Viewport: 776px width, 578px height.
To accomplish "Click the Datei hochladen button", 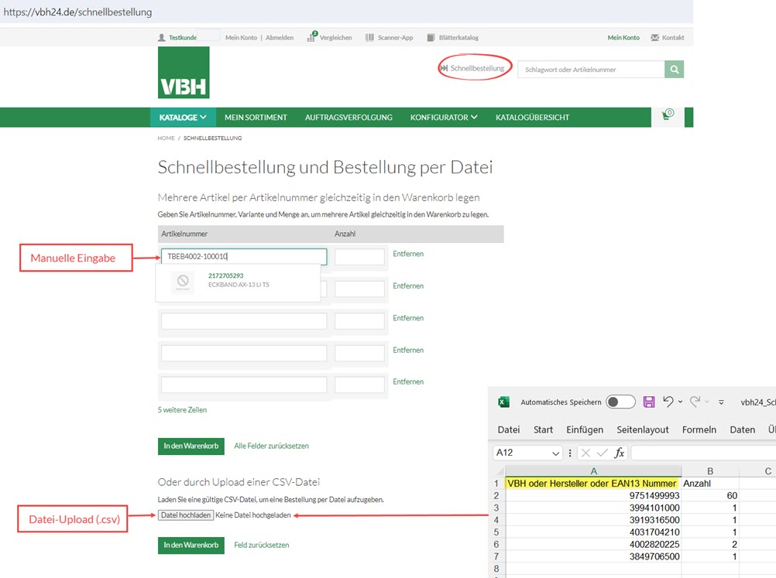I will click(x=186, y=515).
